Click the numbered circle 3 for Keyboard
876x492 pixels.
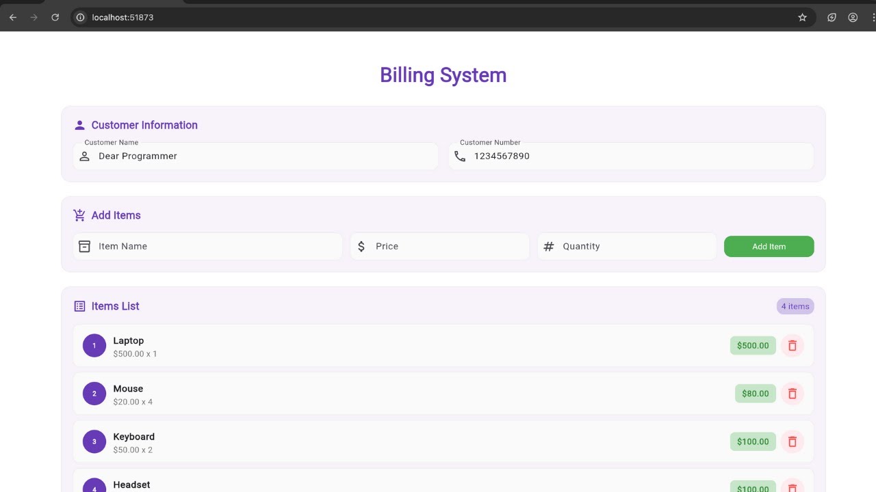pyautogui.click(x=94, y=441)
